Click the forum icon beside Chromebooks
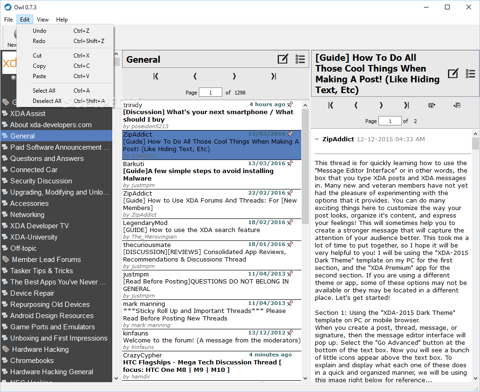Viewport: 480px width, 392px height. pyautogui.click(x=5, y=360)
